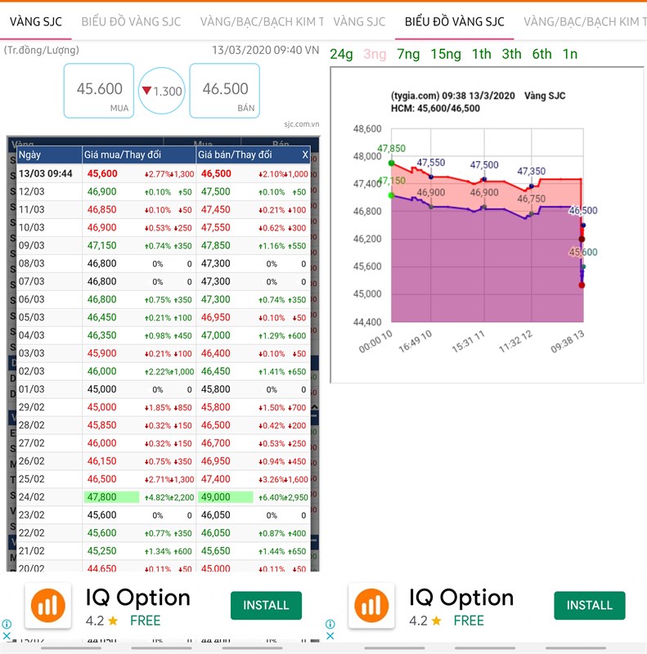Click the Giá mua/Thay đổi column header
Image resolution: width=647 pixels, height=654 pixels.
tap(139, 155)
